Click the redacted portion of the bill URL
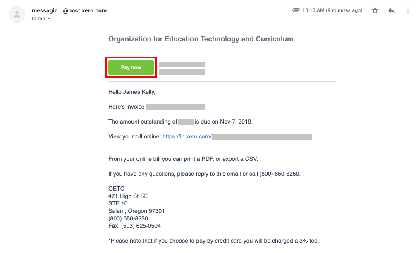The image size is (418, 253). [262, 137]
